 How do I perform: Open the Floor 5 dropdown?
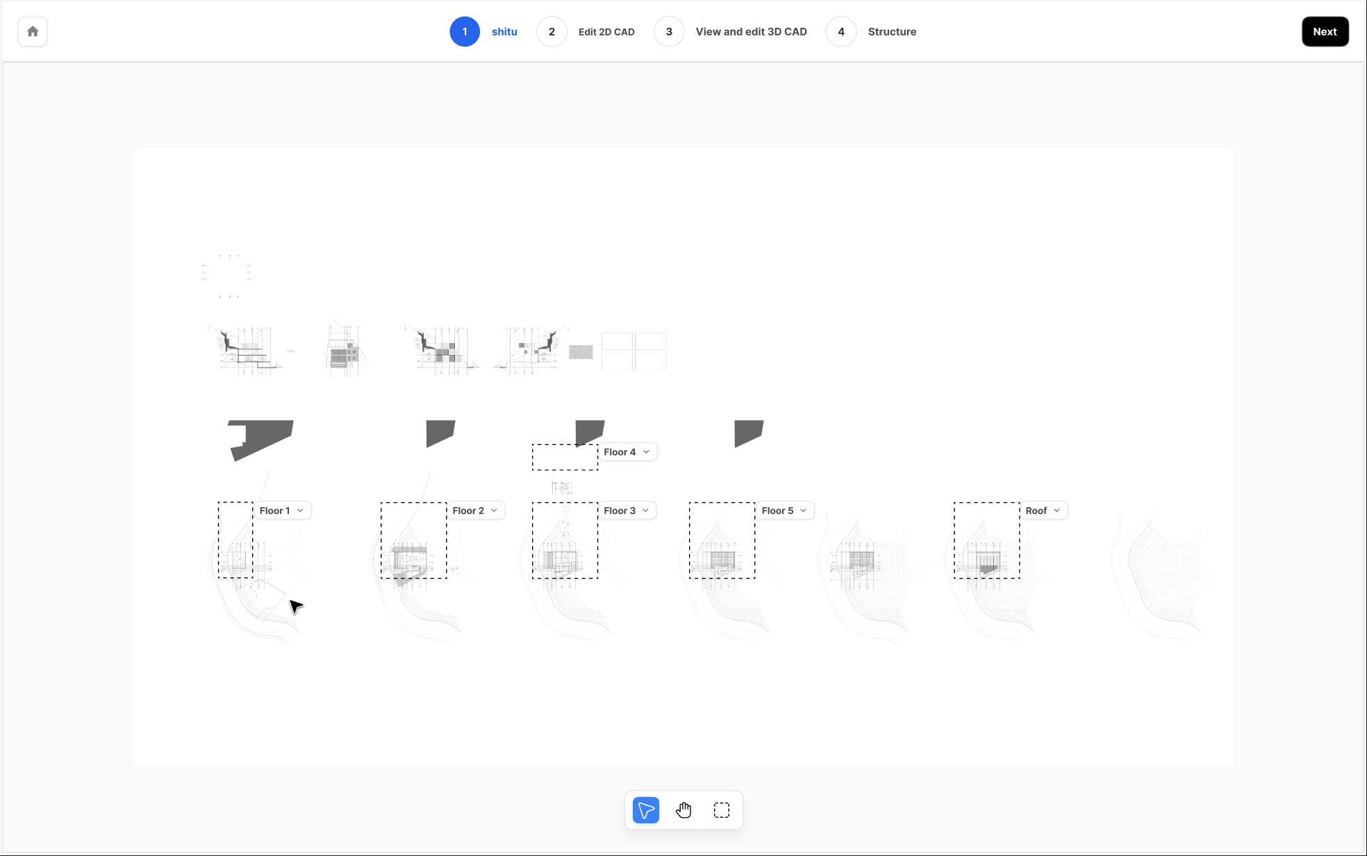[x=785, y=511]
